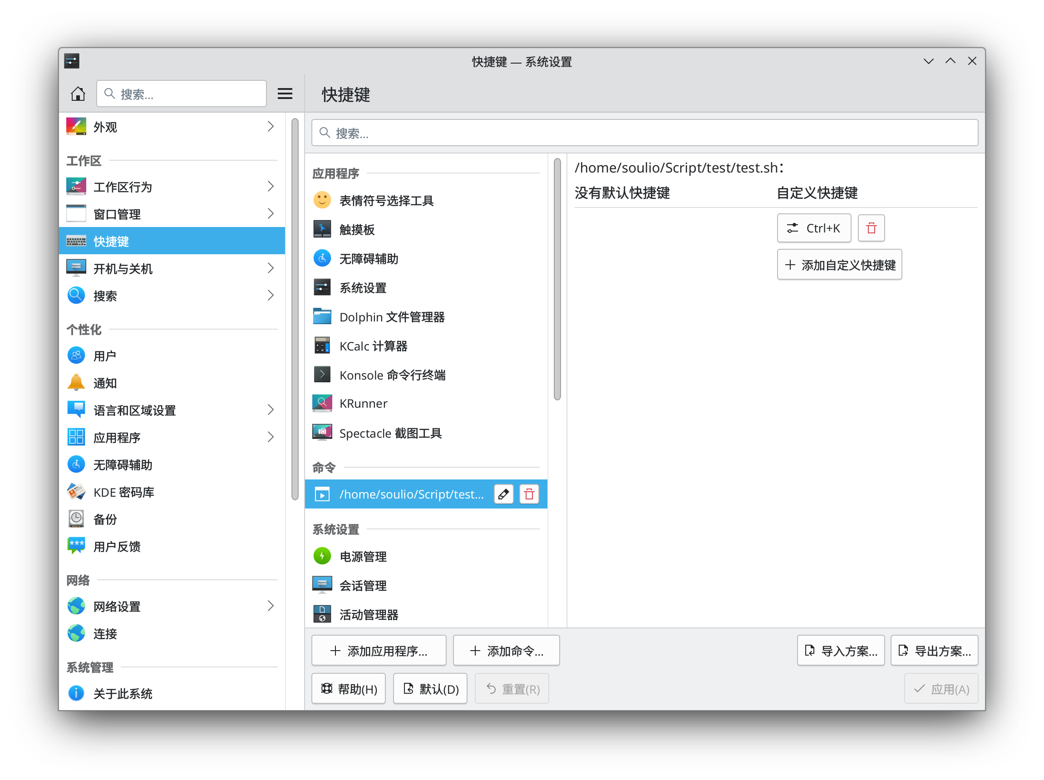Delete the test.sh command with trash icon
Screen dimensions: 1044x780
click(529, 494)
